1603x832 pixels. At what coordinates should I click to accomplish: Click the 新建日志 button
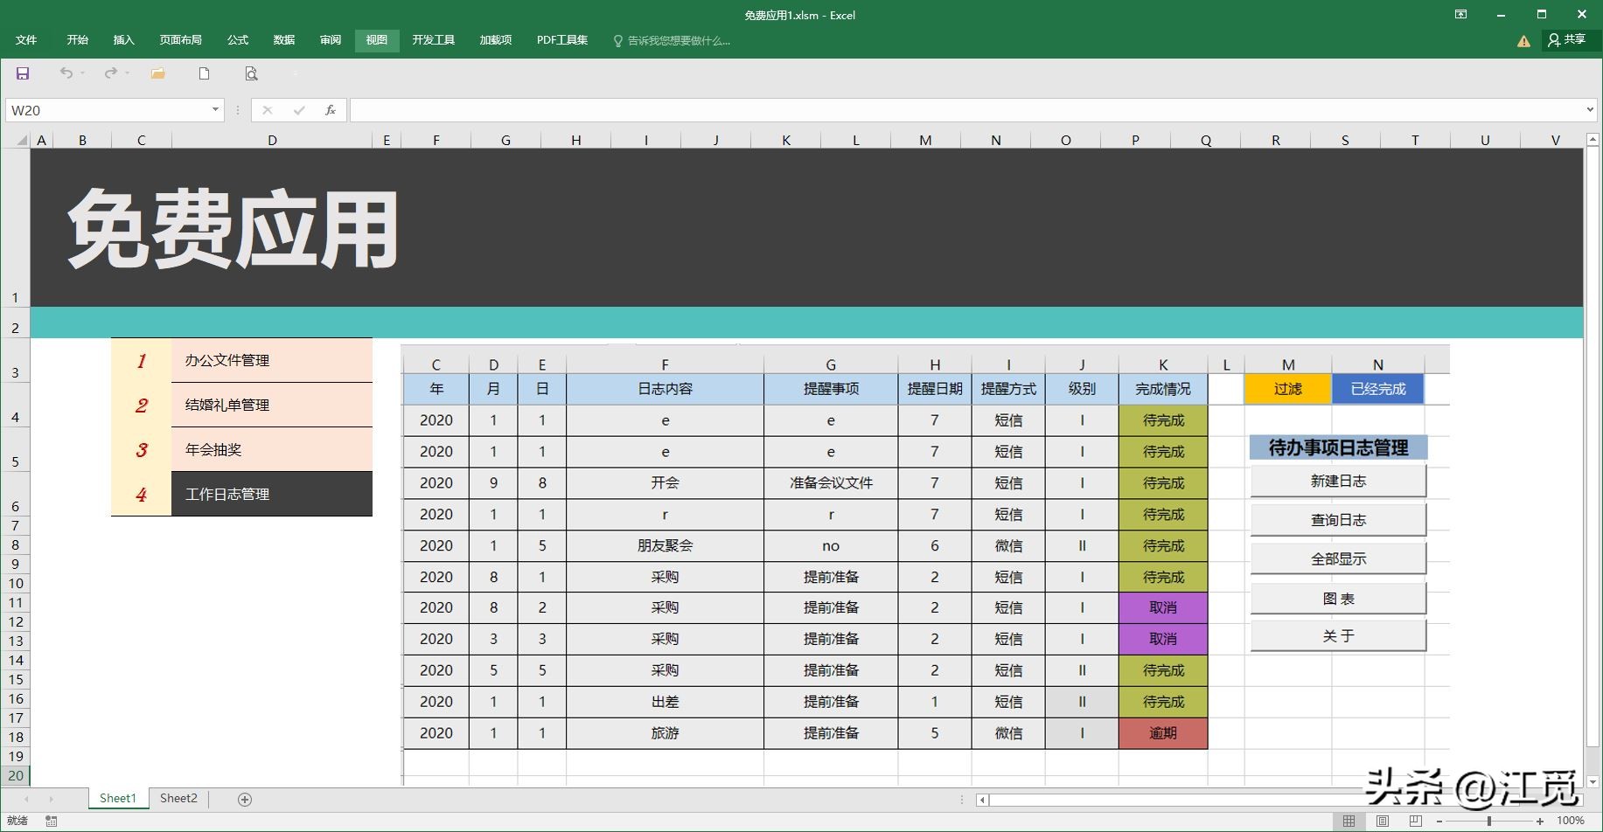pos(1338,482)
